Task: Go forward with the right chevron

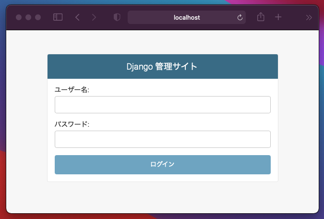Action: pos(94,17)
